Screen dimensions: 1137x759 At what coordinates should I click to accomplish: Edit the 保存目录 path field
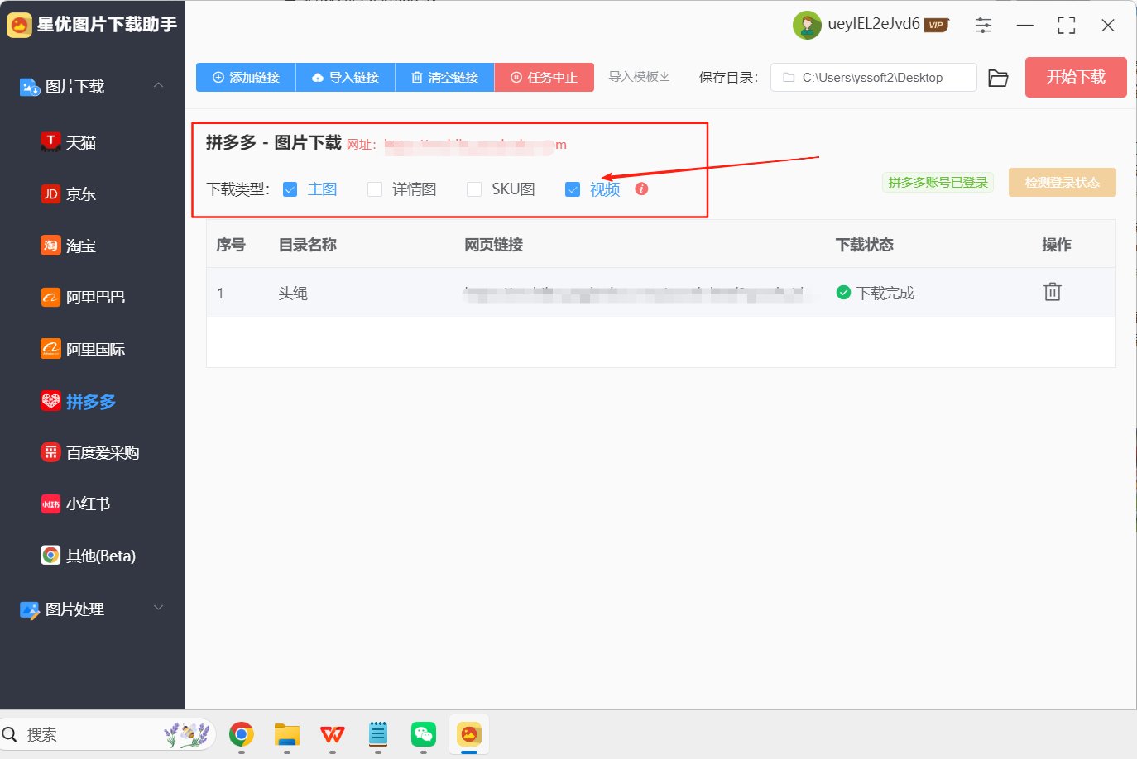point(874,77)
